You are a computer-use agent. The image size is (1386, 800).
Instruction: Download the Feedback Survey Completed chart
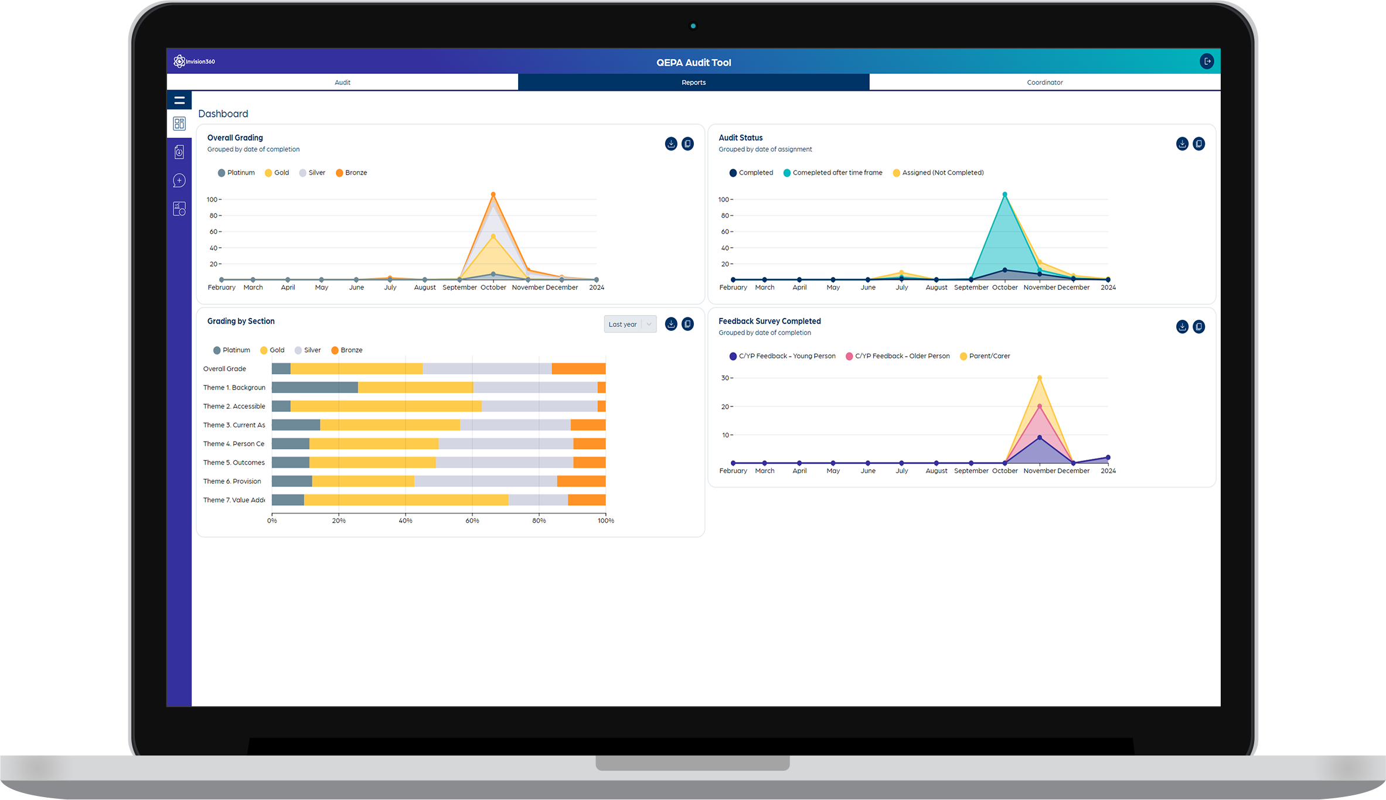point(1182,327)
